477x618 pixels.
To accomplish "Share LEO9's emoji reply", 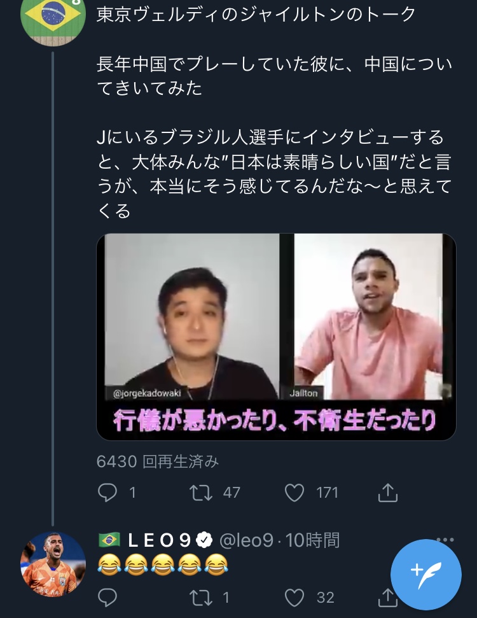I will coord(387,597).
